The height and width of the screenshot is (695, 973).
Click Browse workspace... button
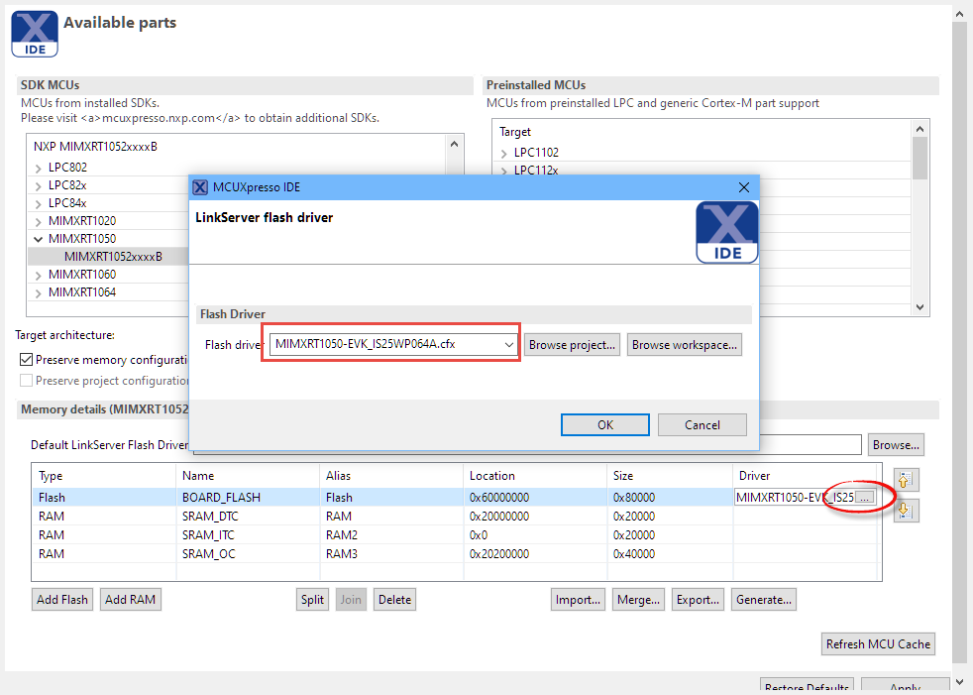pyautogui.click(x=684, y=345)
